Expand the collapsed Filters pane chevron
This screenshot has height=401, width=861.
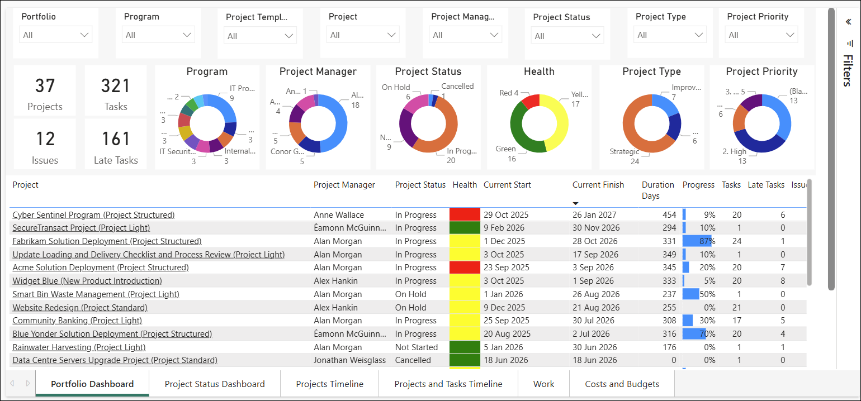point(848,22)
